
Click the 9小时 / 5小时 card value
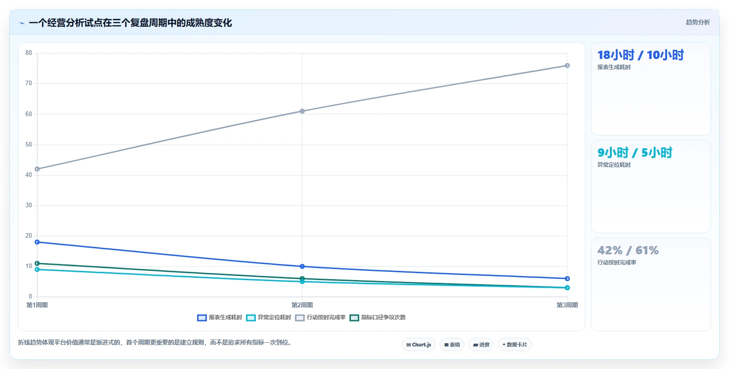(635, 152)
